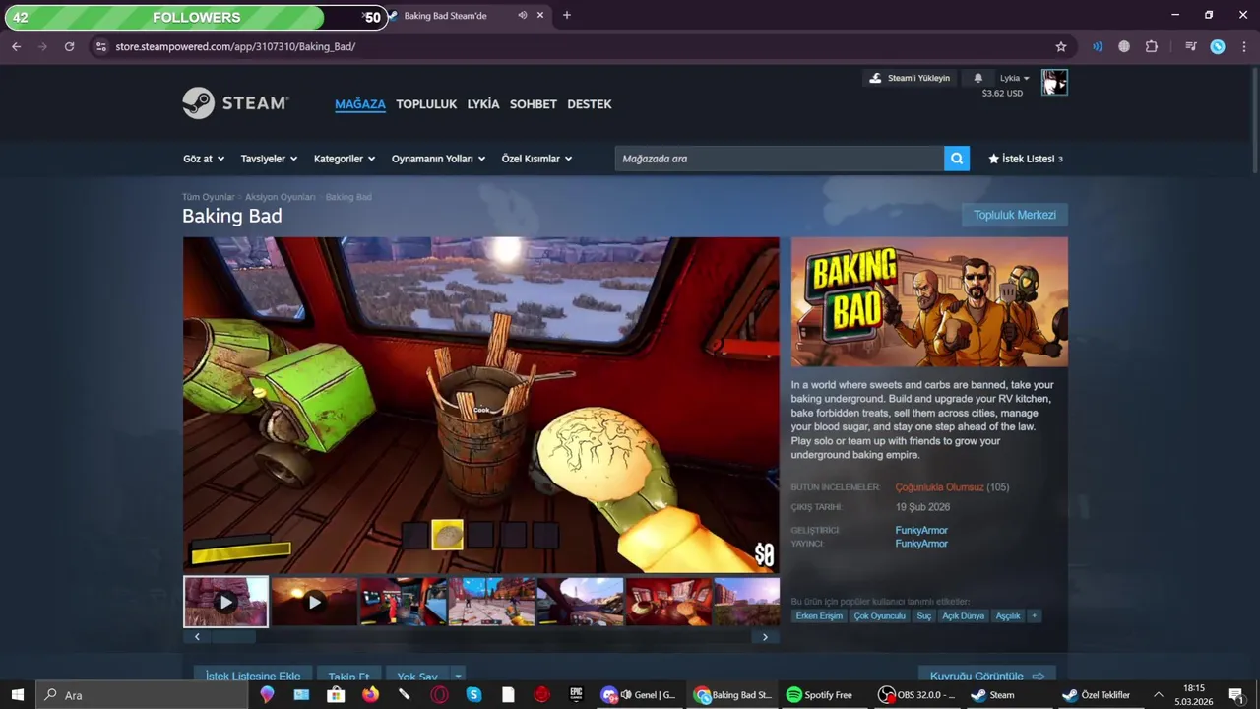Select the second video thumbnail with sunset

pos(314,602)
